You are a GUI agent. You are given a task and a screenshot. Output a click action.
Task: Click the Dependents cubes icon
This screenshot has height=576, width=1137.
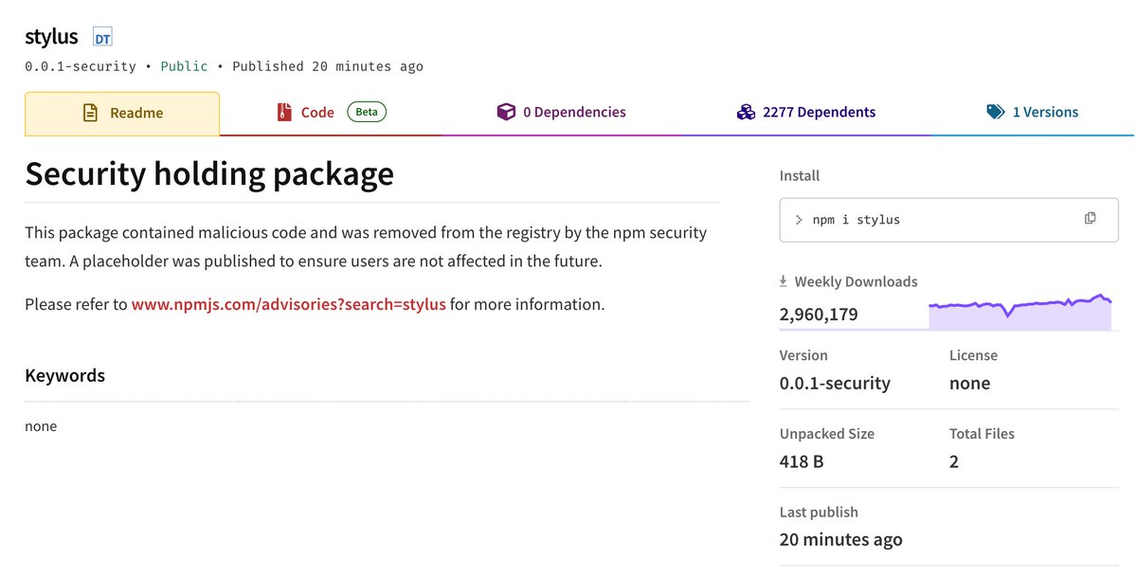pyautogui.click(x=746, y=112)
